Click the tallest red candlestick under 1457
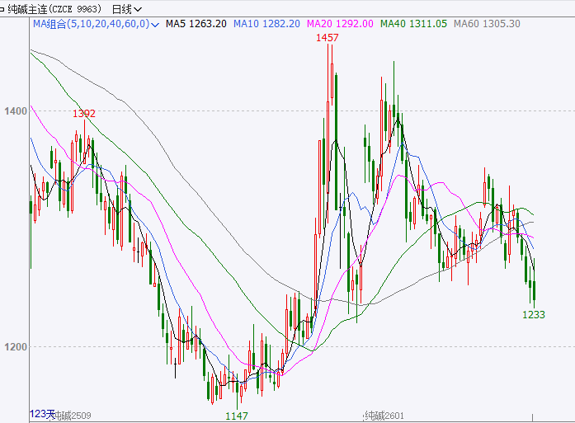575x423 pixels. click(x=329, y=140)
